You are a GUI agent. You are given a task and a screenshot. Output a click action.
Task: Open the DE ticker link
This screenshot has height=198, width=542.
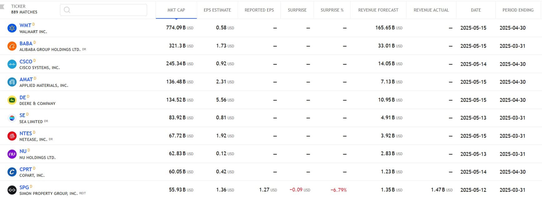tap(23, 97)
